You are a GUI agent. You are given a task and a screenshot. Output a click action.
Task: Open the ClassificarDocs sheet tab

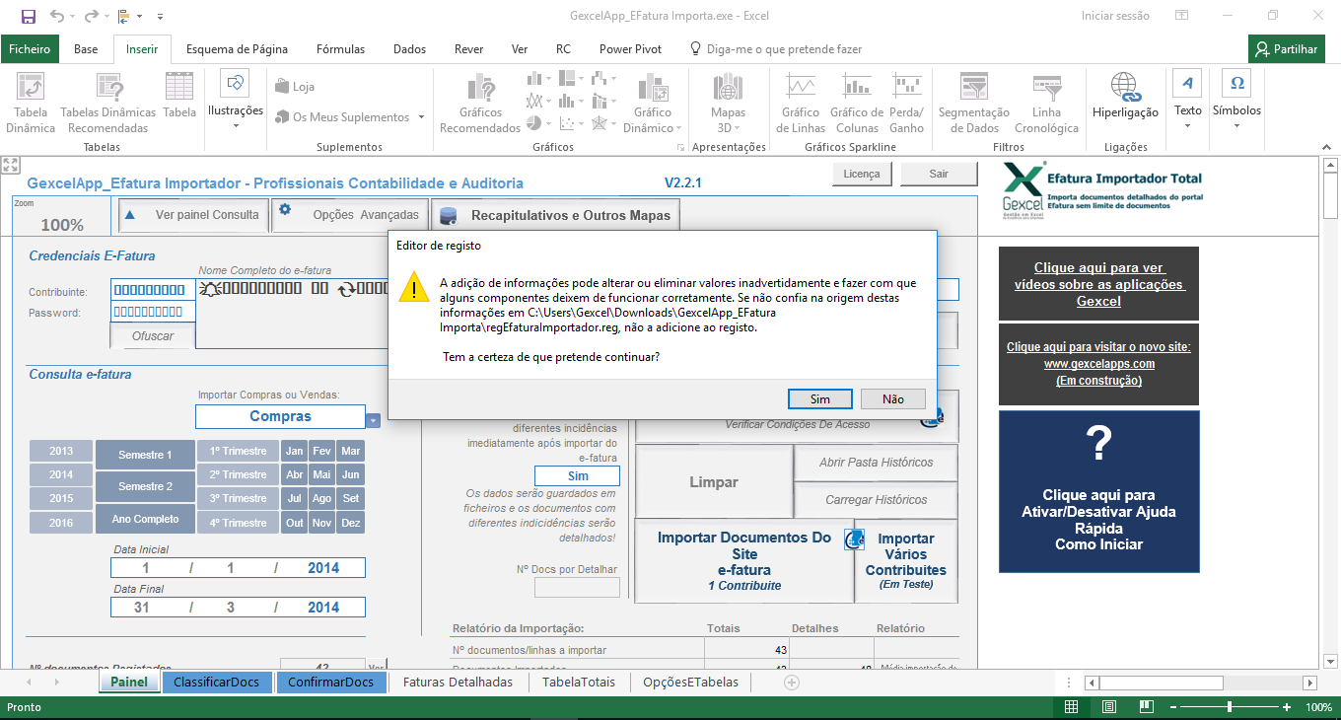216,682
